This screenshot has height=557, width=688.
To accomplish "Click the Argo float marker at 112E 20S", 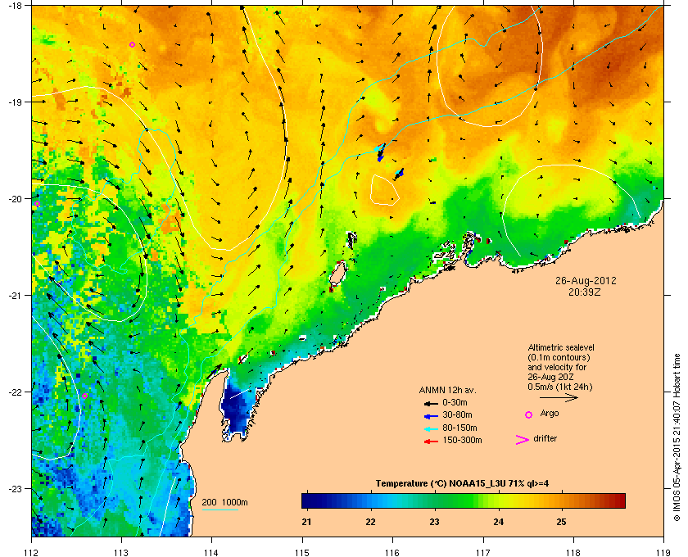I will 38,204.
